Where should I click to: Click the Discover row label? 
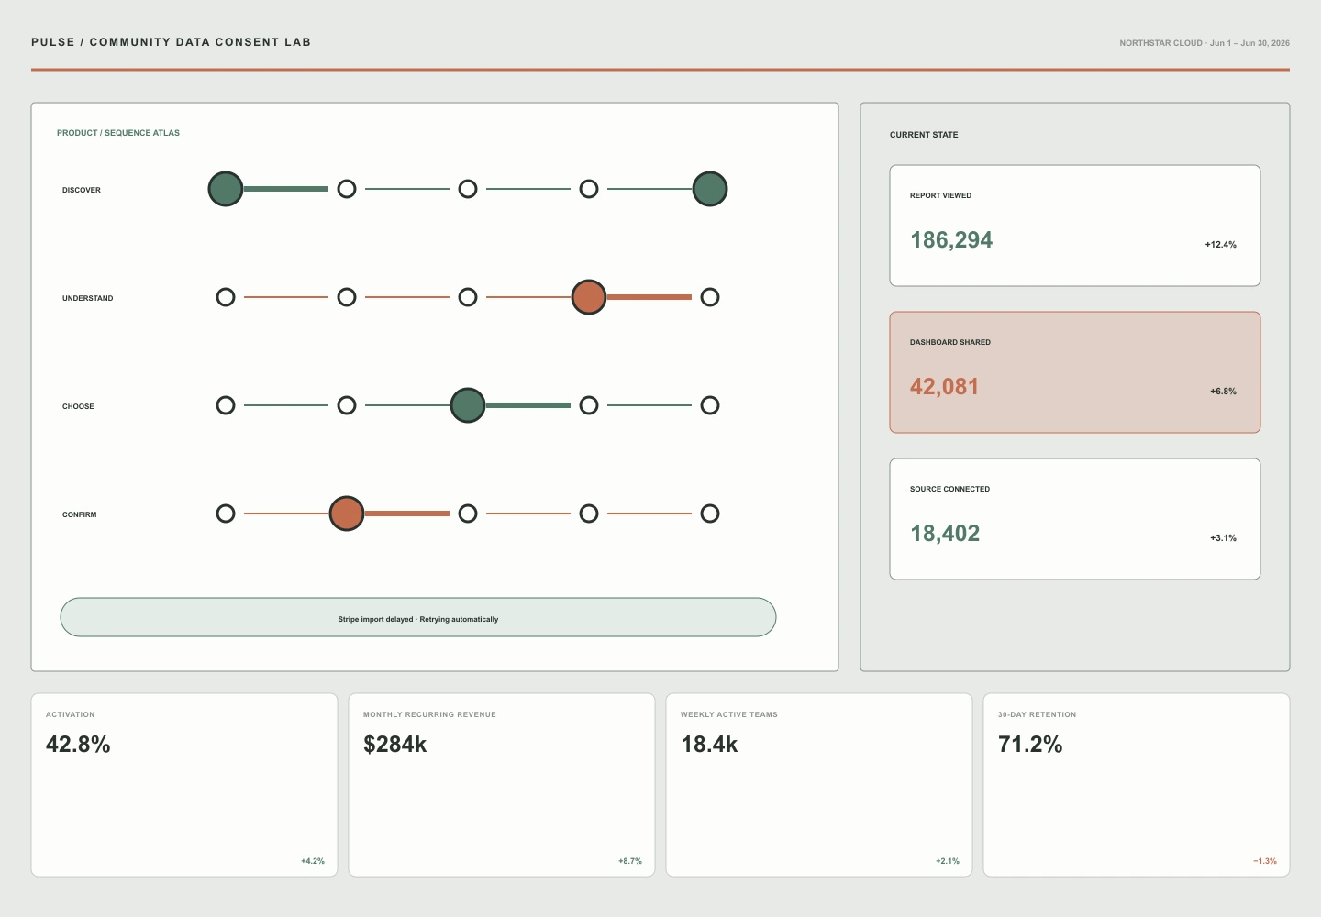coord(82,190)
